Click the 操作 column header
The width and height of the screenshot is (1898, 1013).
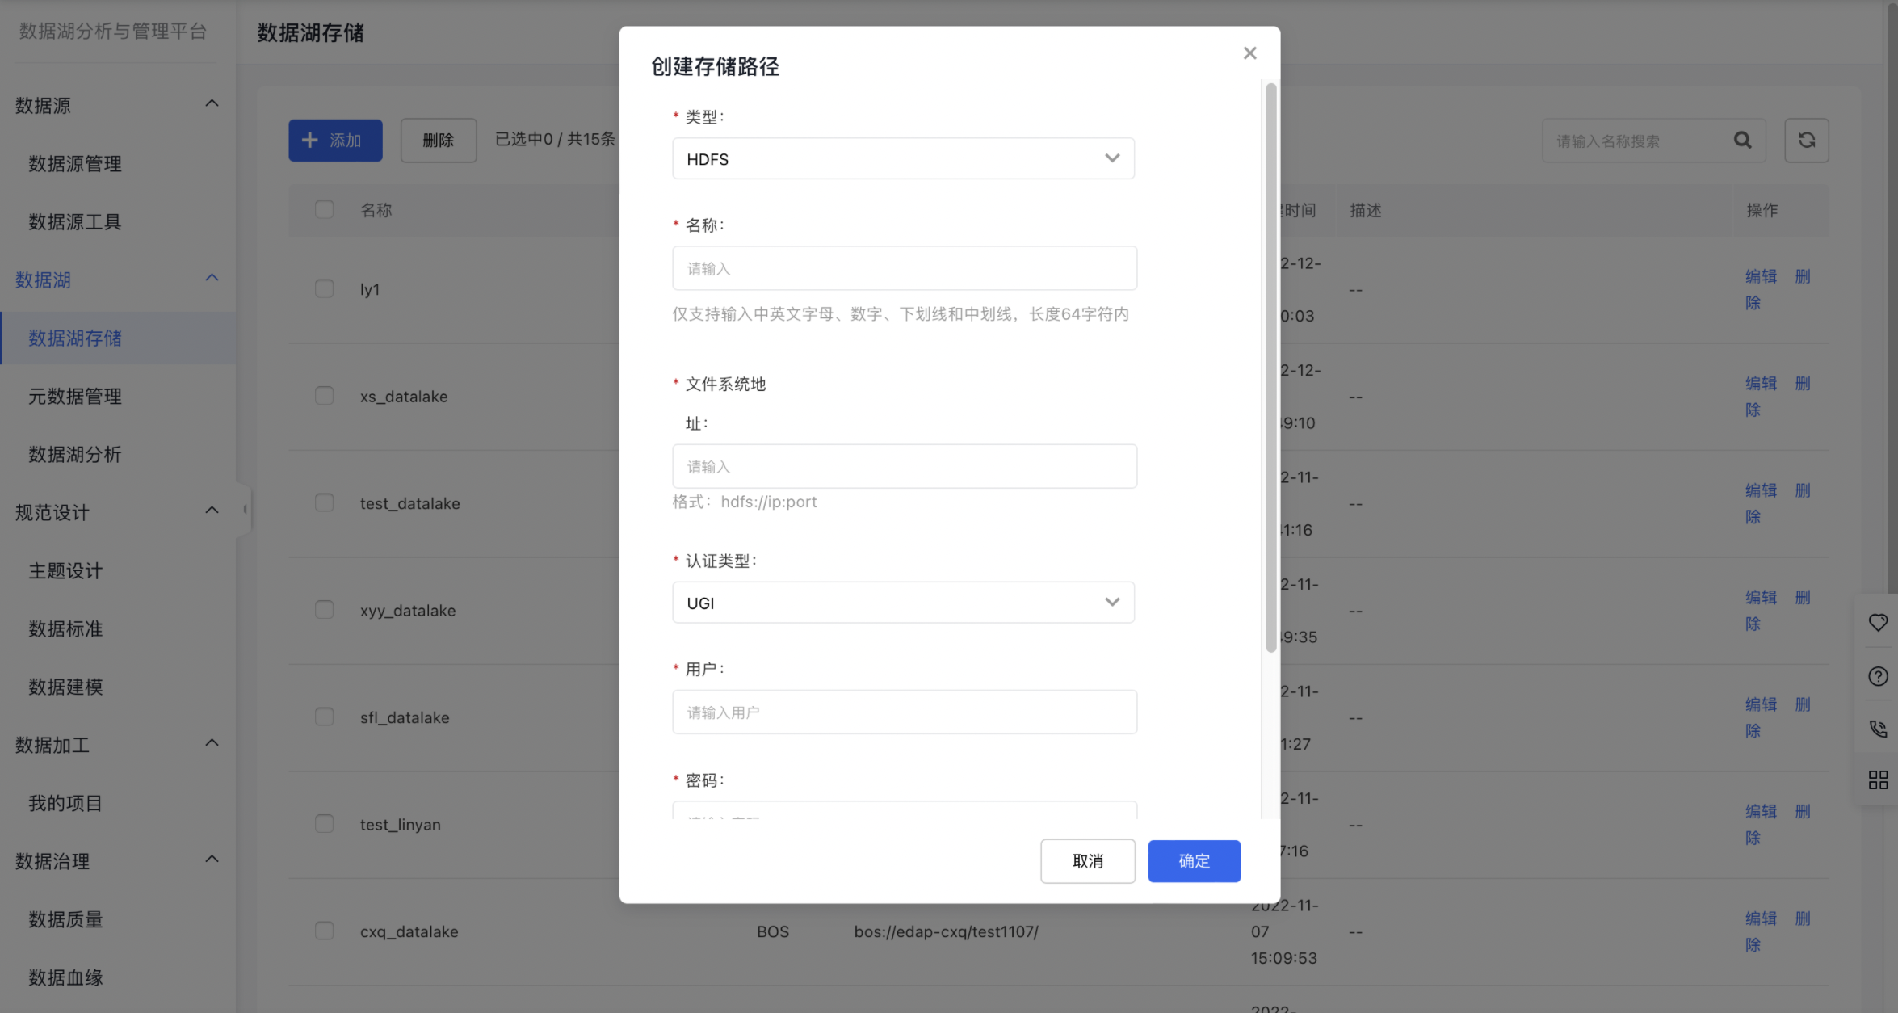click(x=1762, y=210)
